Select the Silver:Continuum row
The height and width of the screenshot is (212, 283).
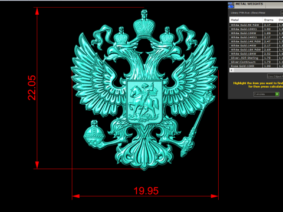point(256,62)
